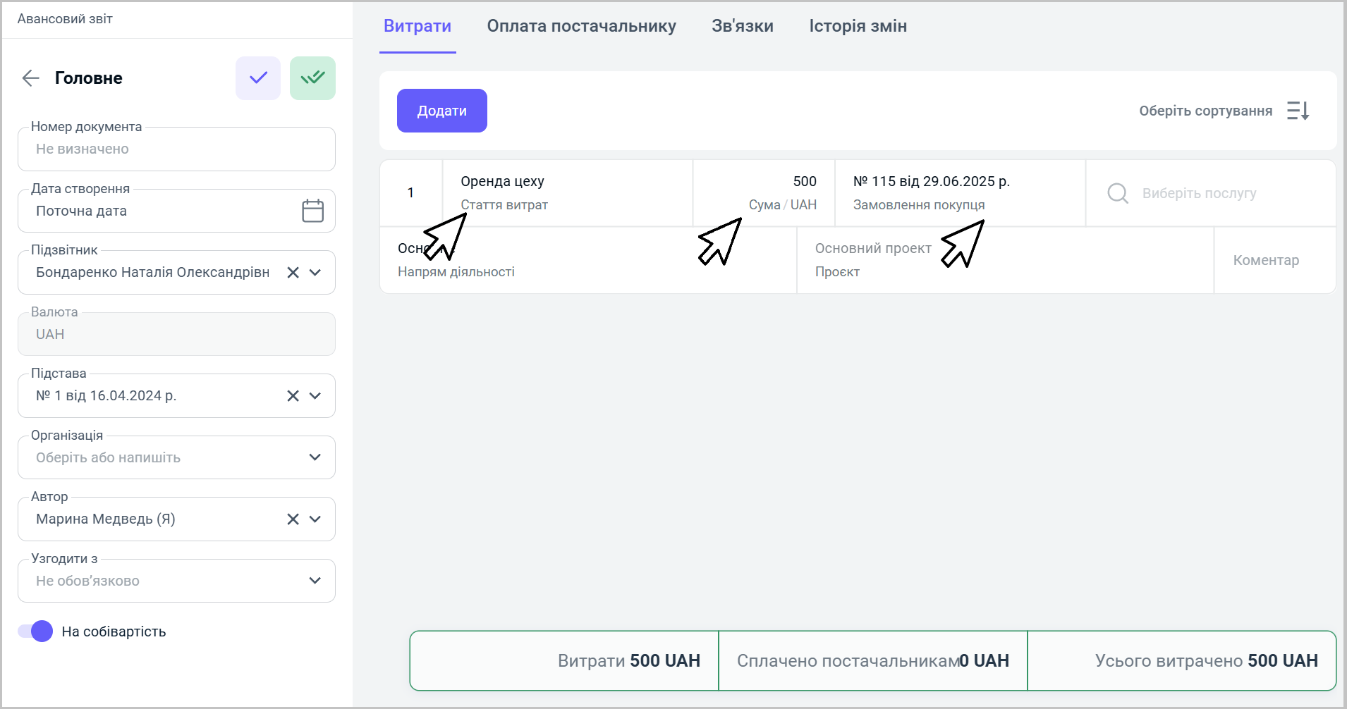Image resolution: width=1347 pixels, height=709 pixels.
Task: Click the back arrow next to Головне
Action: click(30, 78)
